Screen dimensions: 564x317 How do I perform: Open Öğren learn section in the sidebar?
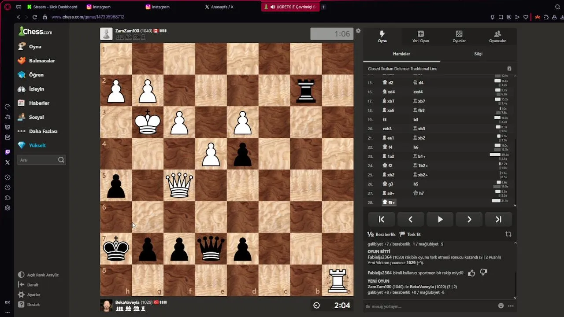31,74
